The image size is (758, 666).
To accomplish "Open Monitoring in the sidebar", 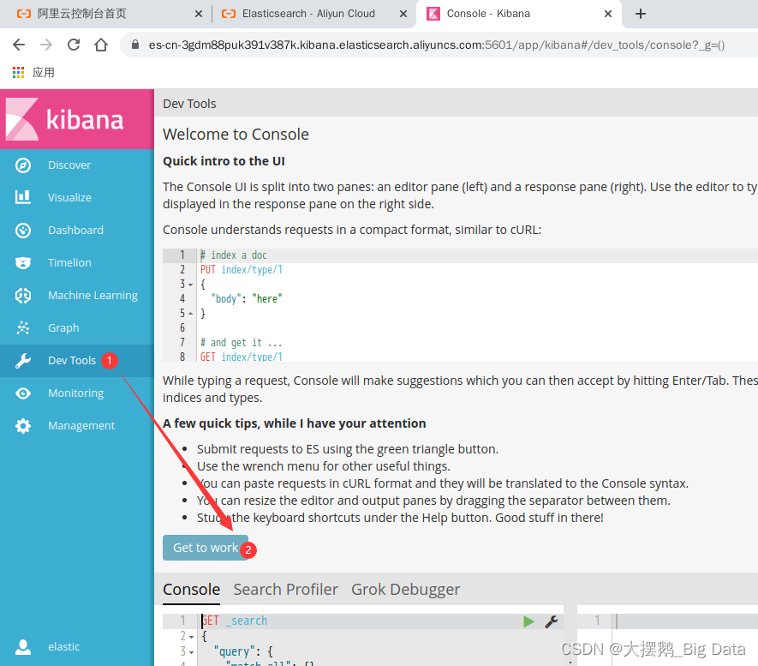I will pyautogui.click(x=76, y=393).
